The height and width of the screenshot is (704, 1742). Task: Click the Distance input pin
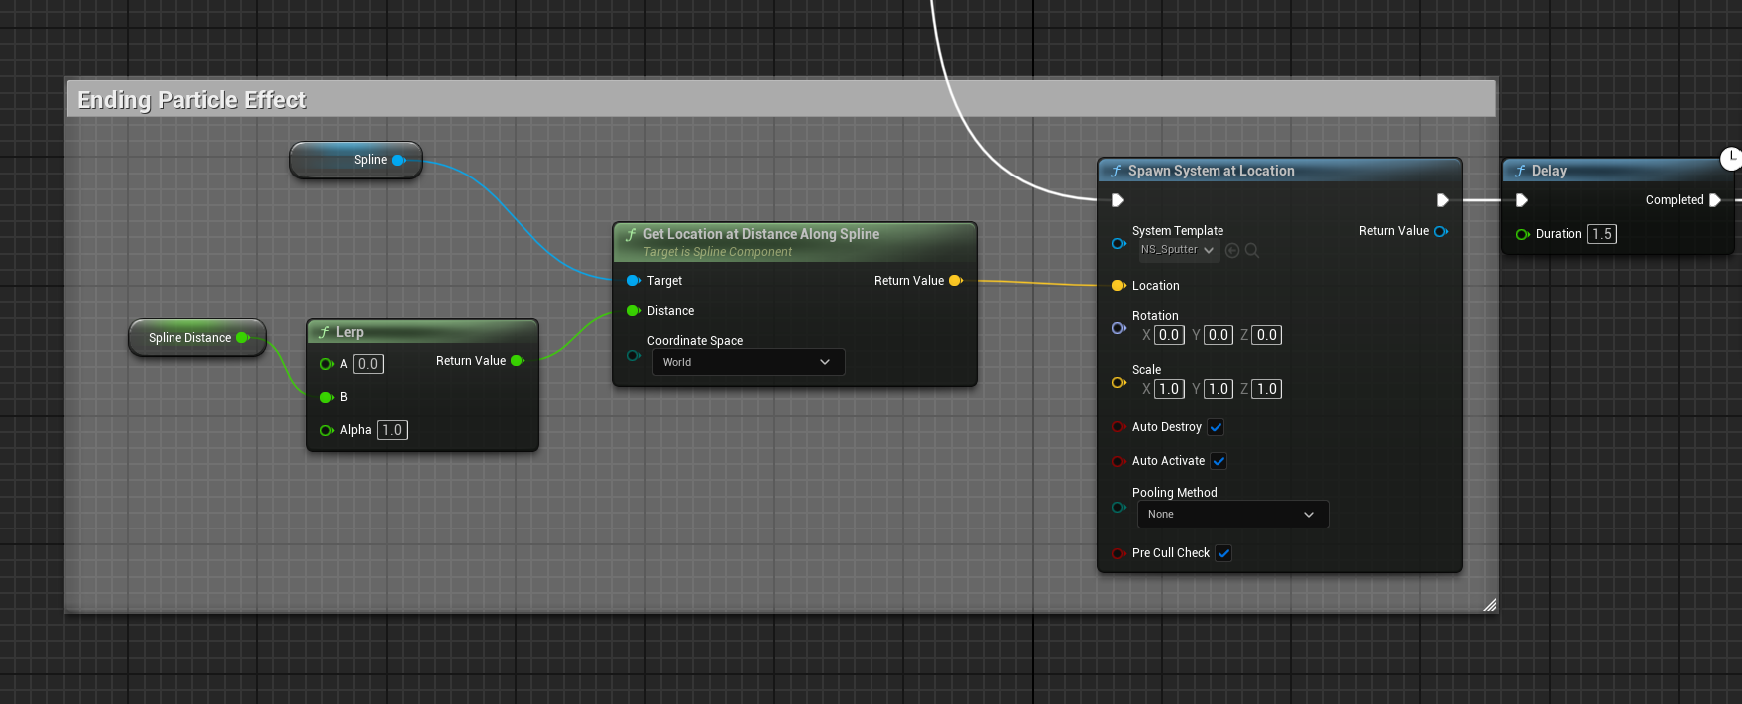(x=633, y=311)
